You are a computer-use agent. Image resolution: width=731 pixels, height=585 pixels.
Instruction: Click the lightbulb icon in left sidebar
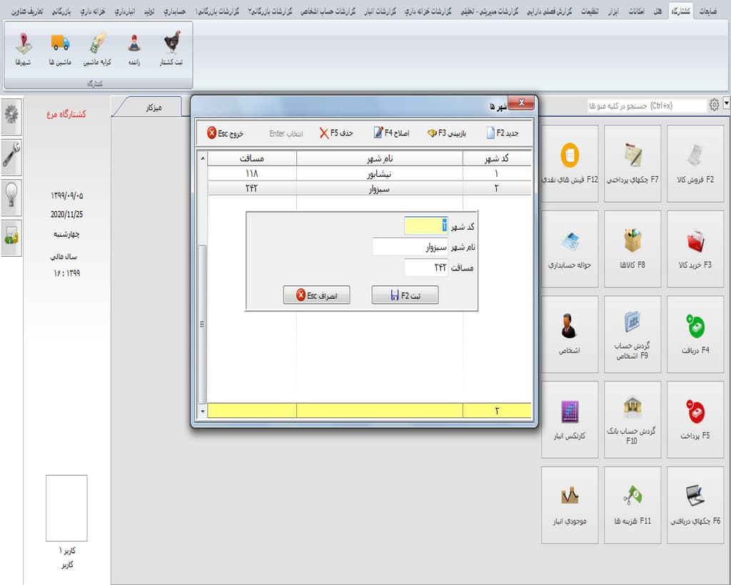[11, 195]
